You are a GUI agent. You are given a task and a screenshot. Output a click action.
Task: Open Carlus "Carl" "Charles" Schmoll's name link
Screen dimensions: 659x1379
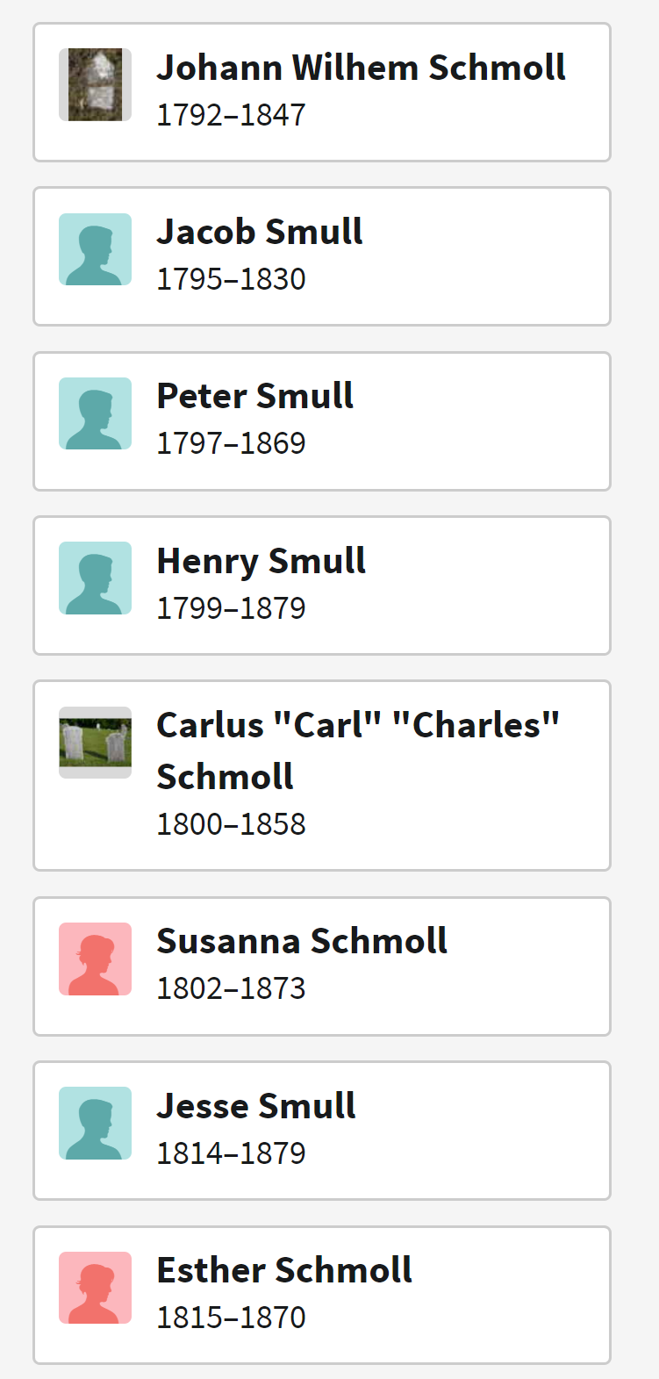click(357, 726)
